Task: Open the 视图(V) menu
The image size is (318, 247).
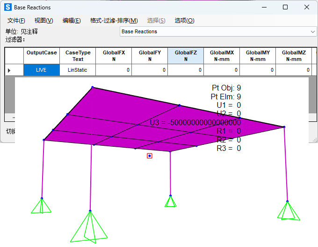Action: pos(43,21)
